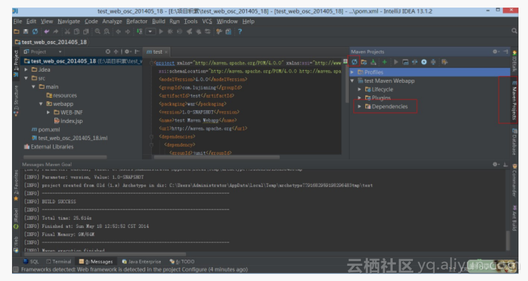The image size is (528, 281).
Task: Open Java Enterprise tool window tab
Action: [141, 261]
